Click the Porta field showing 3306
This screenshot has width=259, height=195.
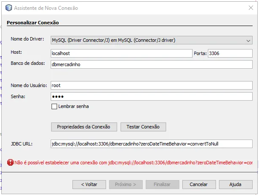pyautogui.click(x=230, y=53)
